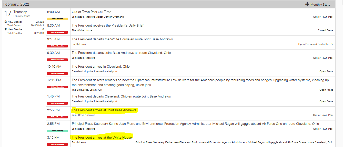The width and height of the screenshot is (343, 147).
Task: Click the virus icon next to New Cases
Action: [x=6, y=22]
